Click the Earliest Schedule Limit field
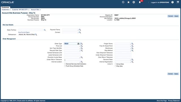 (x=72, y=53)
